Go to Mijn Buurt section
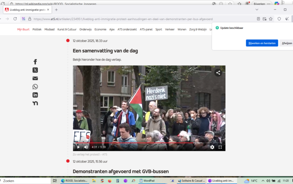This screenshot has width=293, height=184. tap(23, 29)
